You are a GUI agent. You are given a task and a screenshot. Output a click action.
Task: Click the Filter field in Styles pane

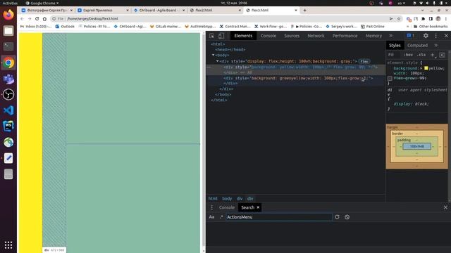[393, 55]
